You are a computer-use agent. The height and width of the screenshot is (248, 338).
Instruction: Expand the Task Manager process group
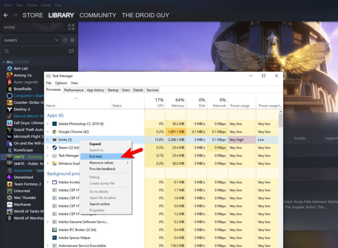pyautogui.click(x=48, y=156)
